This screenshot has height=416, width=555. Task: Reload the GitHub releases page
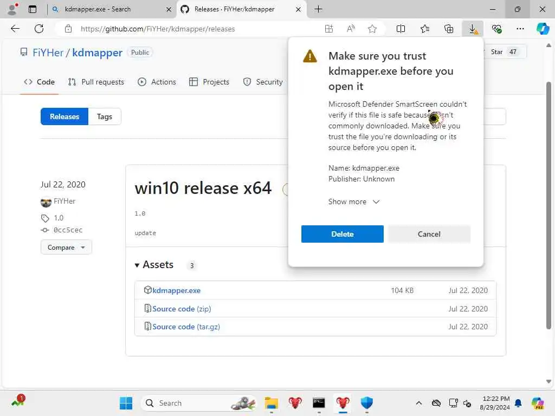[x=39, y=29]
